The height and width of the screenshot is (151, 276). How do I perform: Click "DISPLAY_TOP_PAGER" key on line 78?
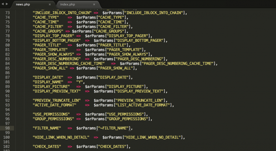(x=53, y=36)
